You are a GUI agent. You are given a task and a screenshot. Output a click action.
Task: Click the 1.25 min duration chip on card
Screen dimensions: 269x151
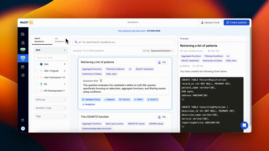(124, 99)
